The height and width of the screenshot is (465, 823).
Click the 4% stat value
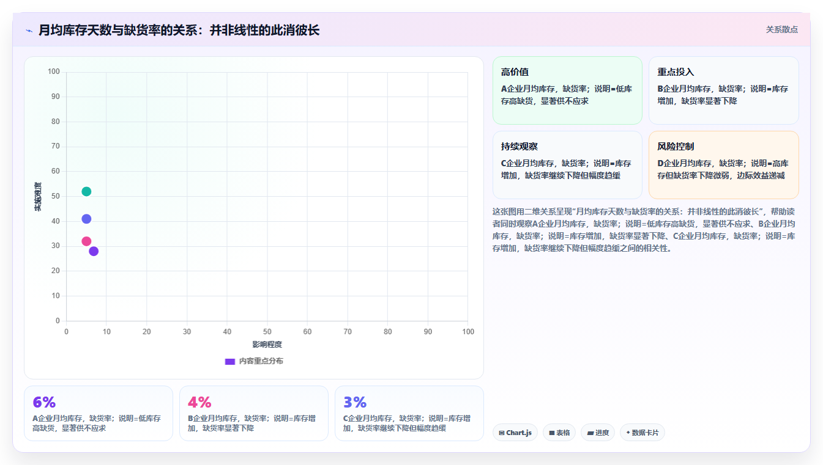click(199, 402)
